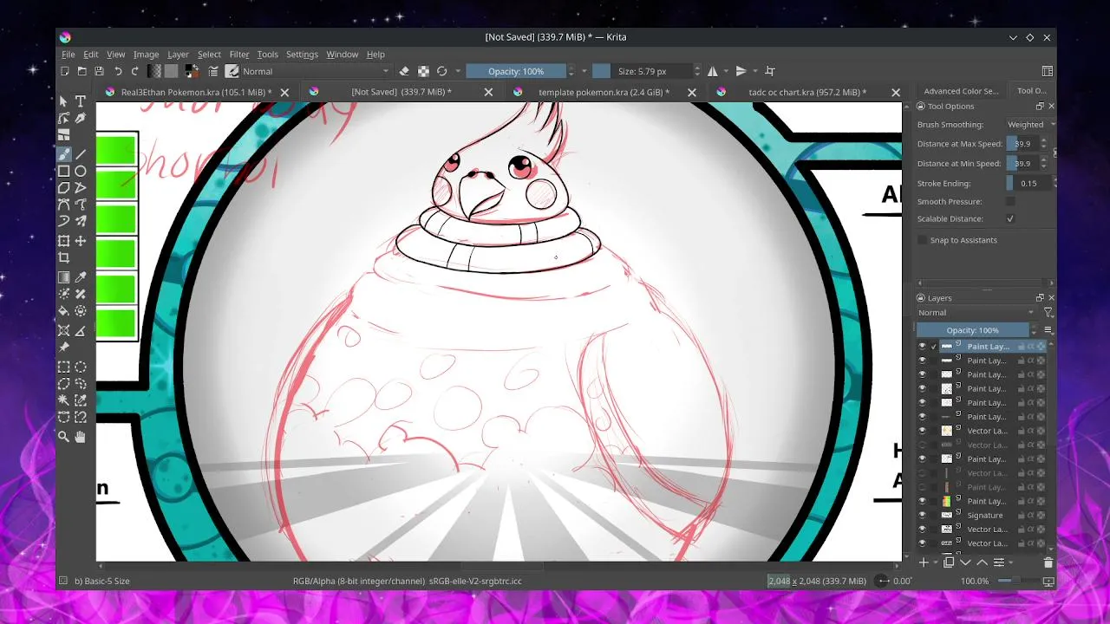Choose the Elliptical Selection tool
This screenshot has height=624, width=1110.
(x=81, y=367)
